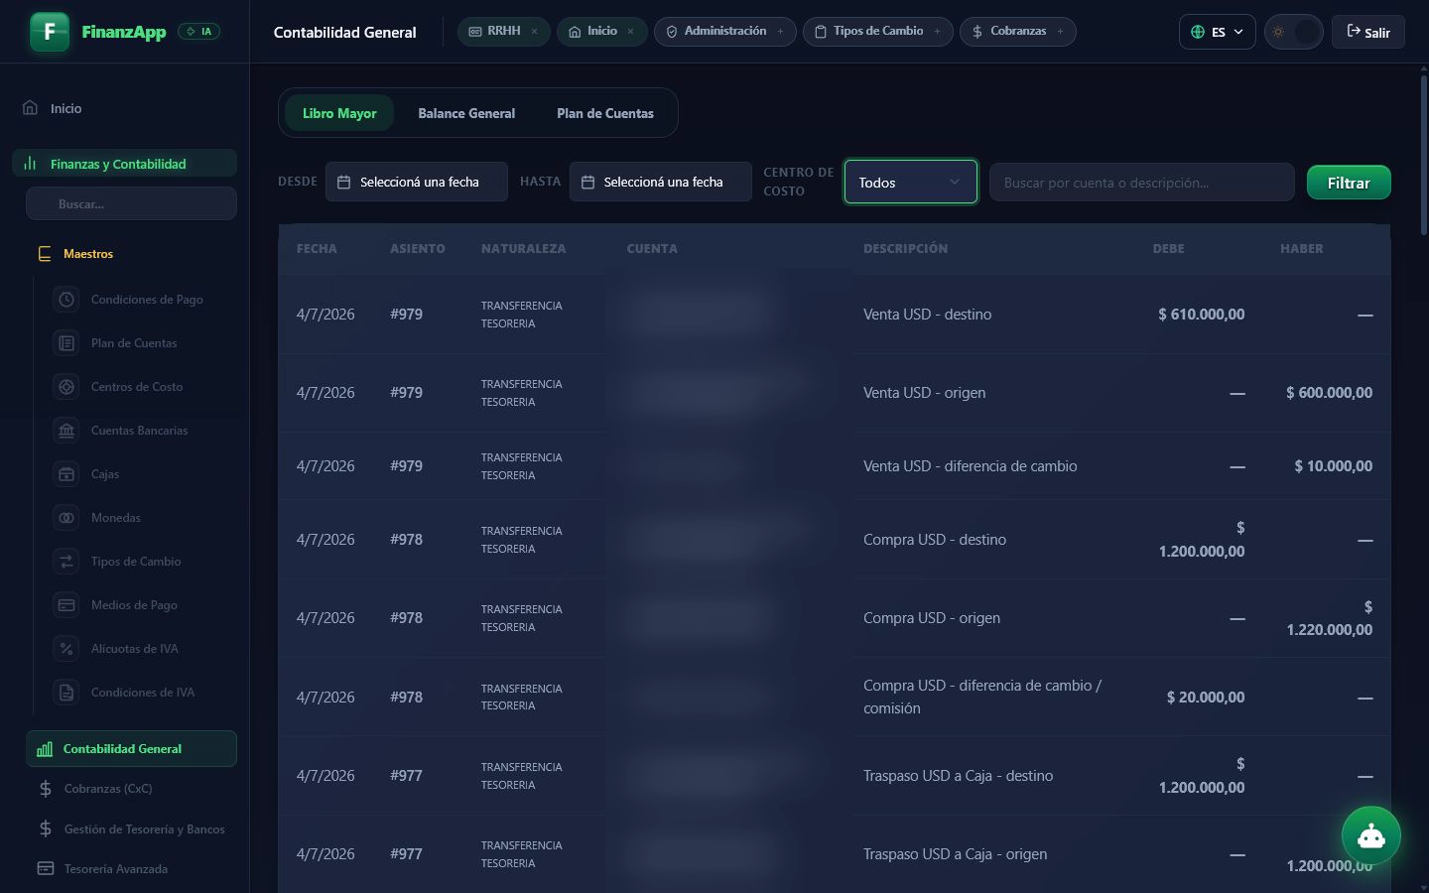Open the Inicio top tab
This screenshot has height=893, width=1429.
click(x=602, y=32)
